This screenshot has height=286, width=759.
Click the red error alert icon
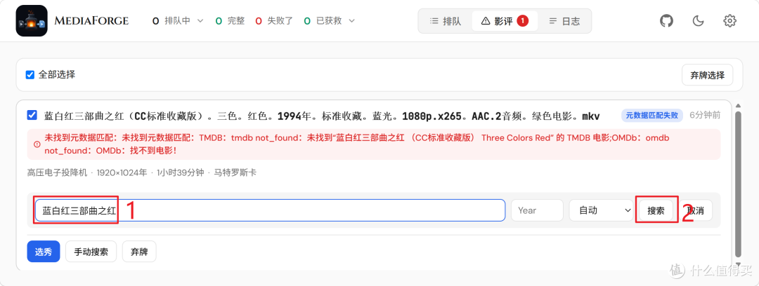point(37,144)
